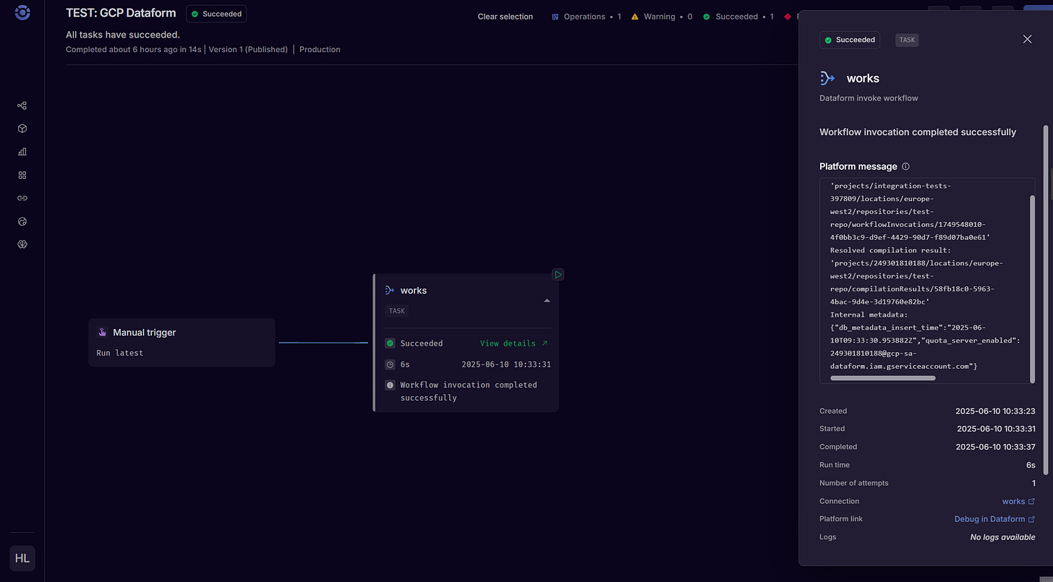
Task: Open the four-squares grid sidebar icon
Action: [22, 175]
